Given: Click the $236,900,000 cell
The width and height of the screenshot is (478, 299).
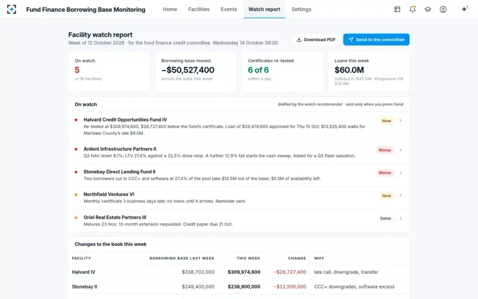Looking at the screenshot, I should click(x=244, y=287).
